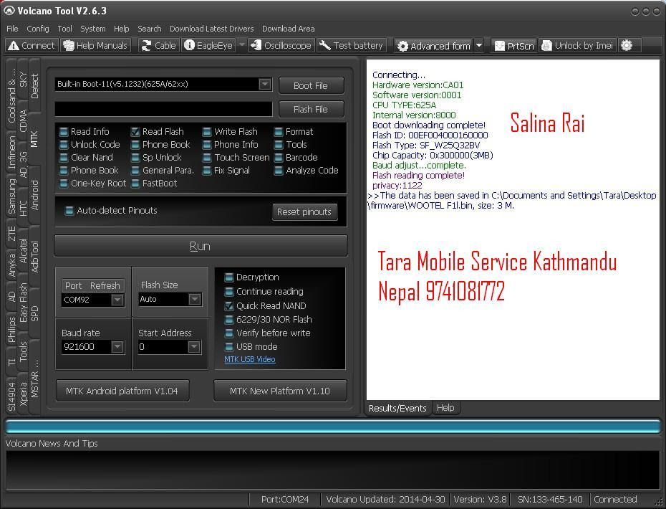This screenshot has width=666, height=509.
Task: Enable the USB mode checkbox
Action: coord(229,346)
